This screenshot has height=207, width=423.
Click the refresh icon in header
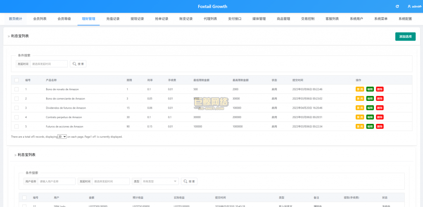(397, 7)
